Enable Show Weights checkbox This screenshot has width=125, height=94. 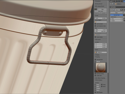pos(95,92)
